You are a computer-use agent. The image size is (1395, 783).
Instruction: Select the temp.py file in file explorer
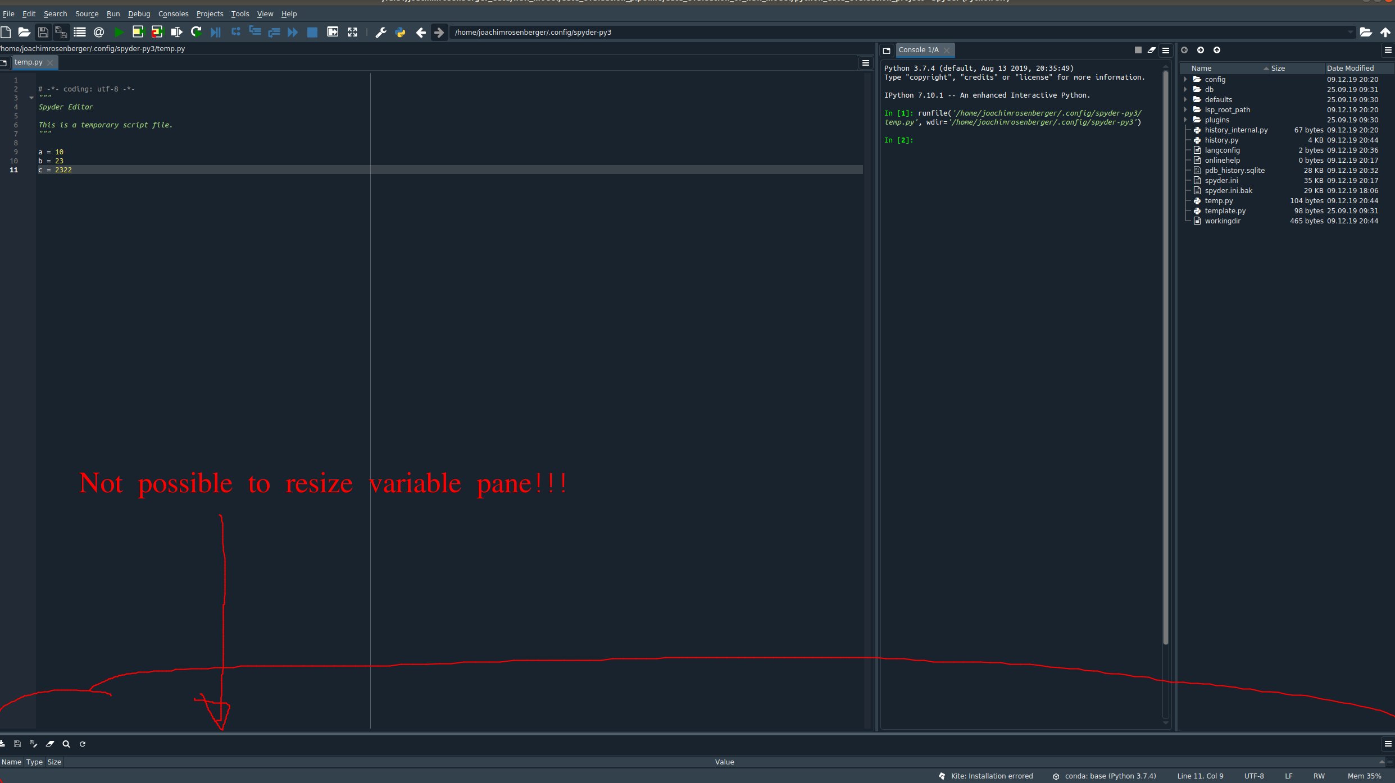(x=1219, y=201)
